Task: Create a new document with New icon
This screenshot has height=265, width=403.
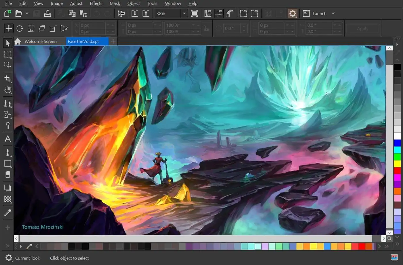Action: tap(7, 13)
